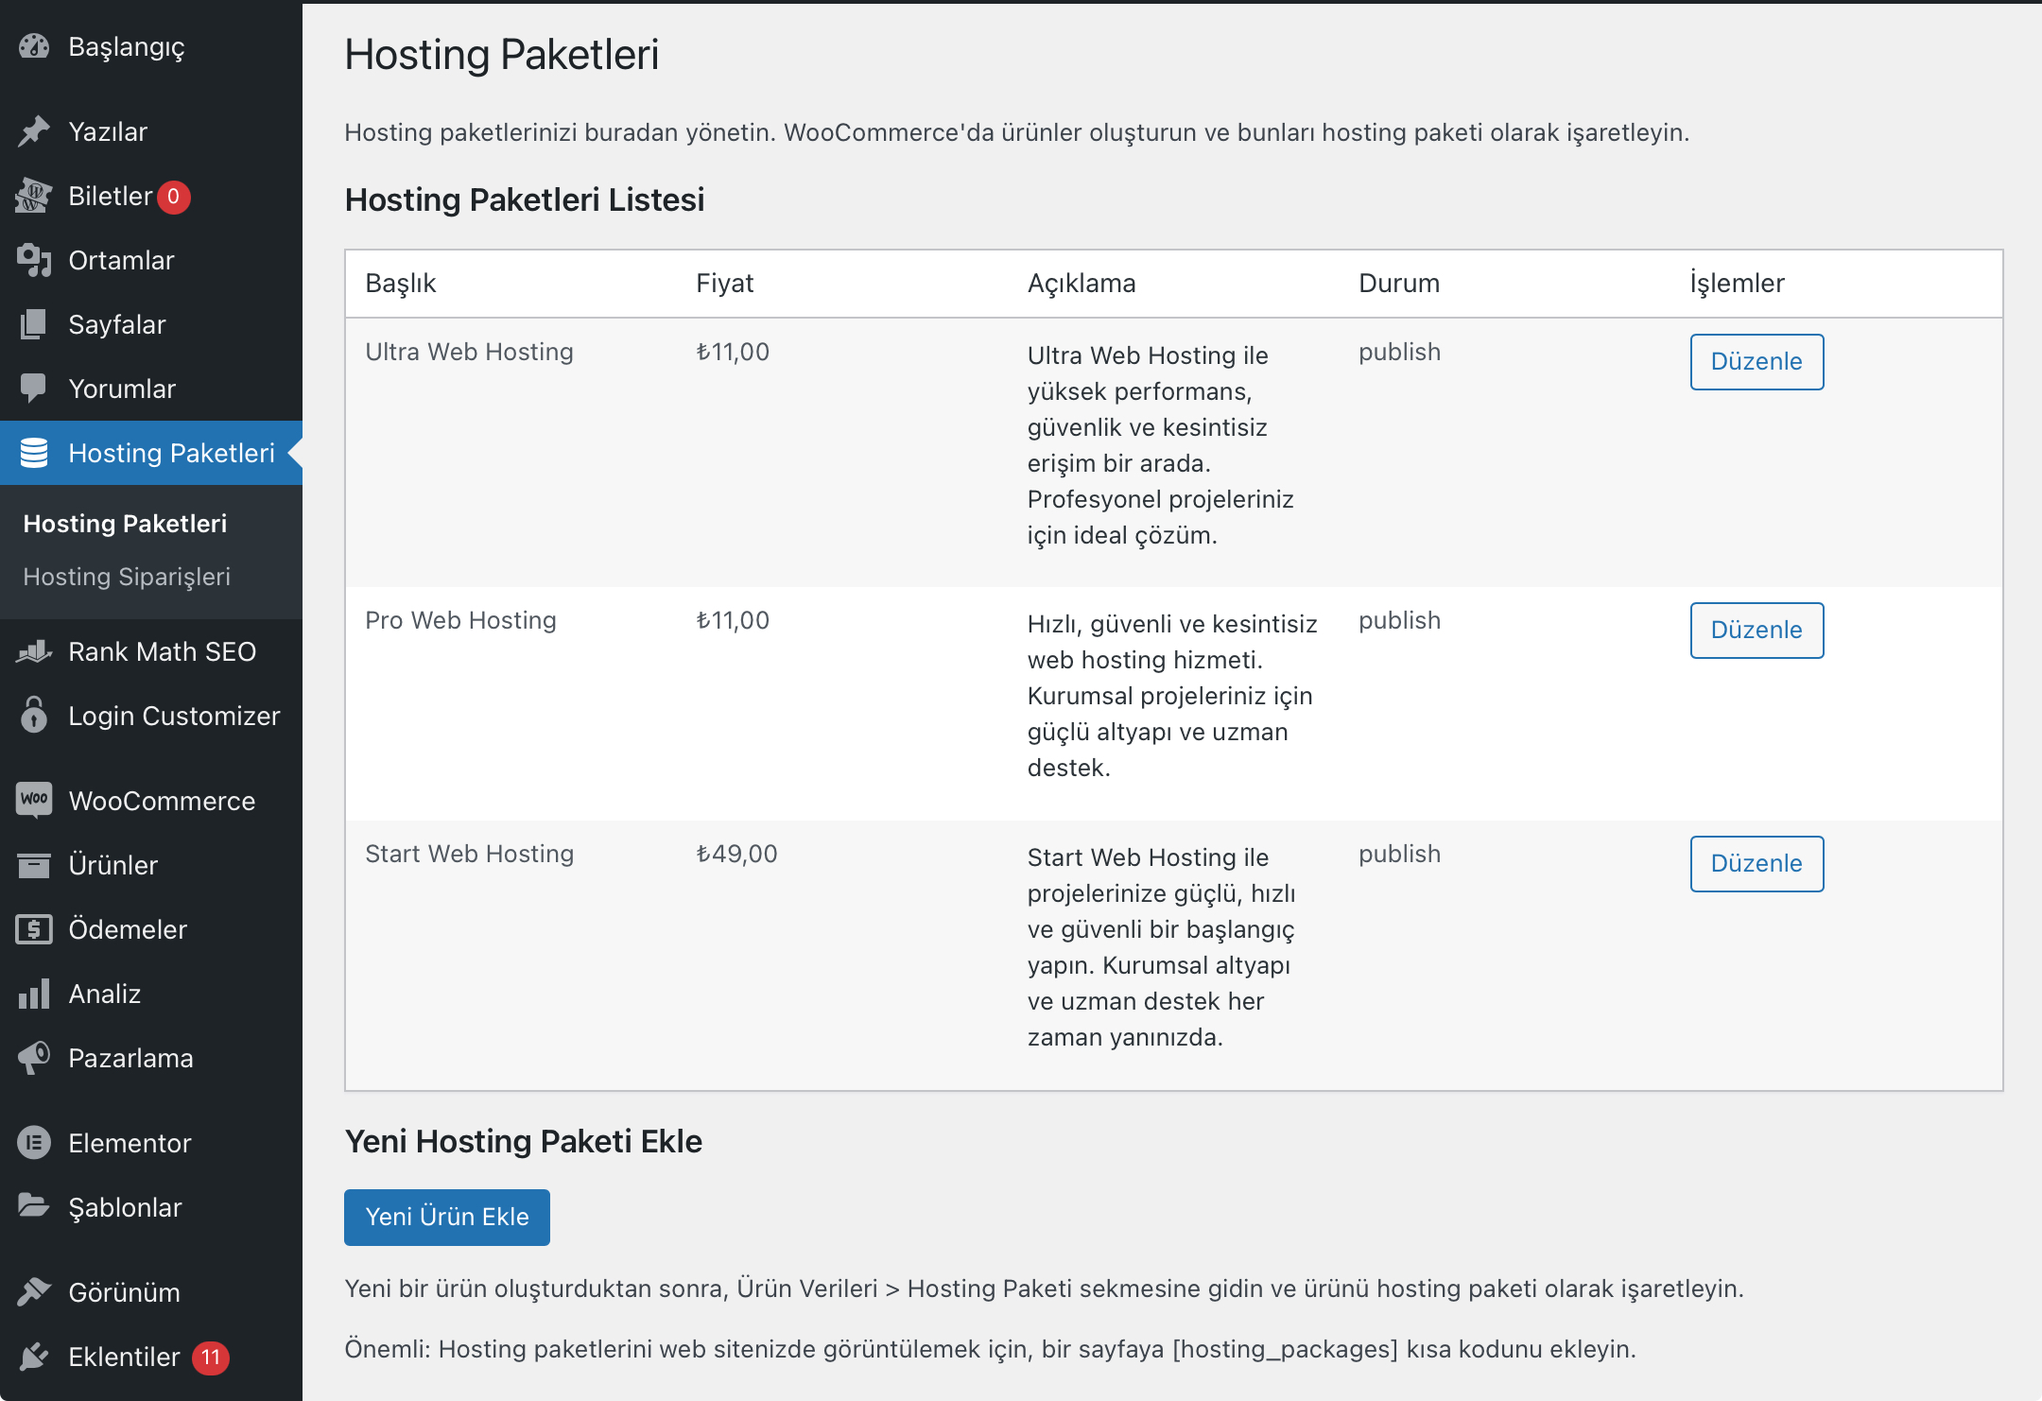Open the Görünüm appearance menu
Screen dimensions: 2042x1401
point(151,1292)
